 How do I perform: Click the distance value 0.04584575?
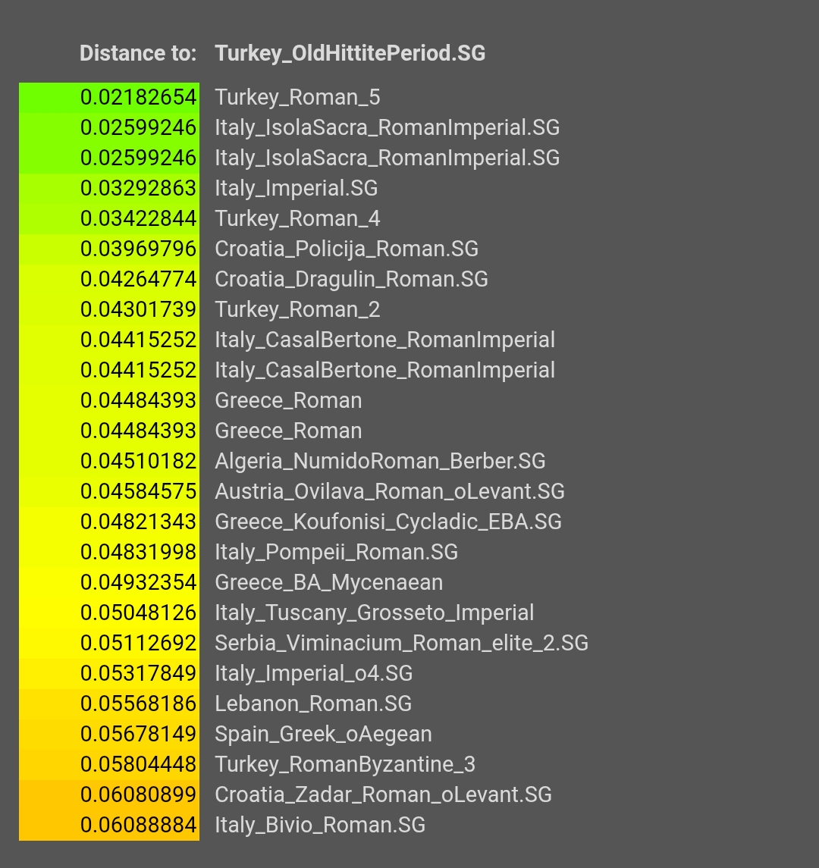tap(139, 491)
